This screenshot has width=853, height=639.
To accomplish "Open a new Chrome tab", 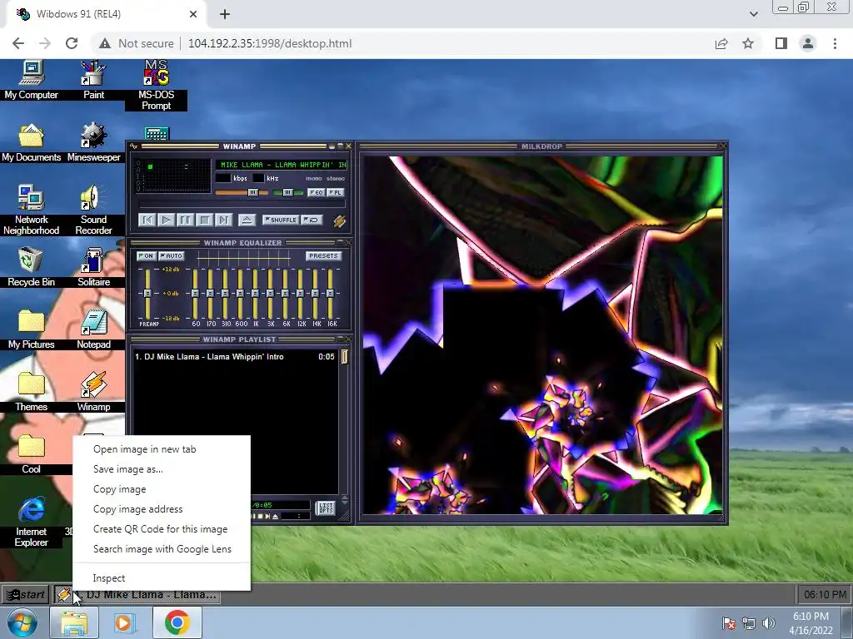I will tap(225, 14).
